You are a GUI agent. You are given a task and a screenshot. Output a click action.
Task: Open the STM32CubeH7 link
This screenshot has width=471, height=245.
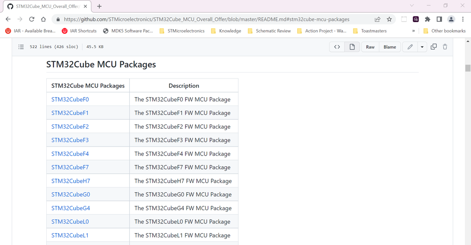71,181
